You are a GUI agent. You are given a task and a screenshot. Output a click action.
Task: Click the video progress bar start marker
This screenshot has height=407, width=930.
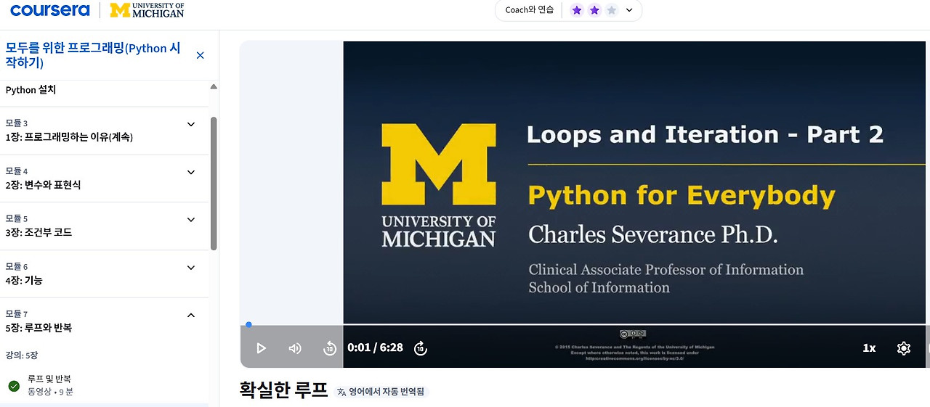click(x=248, y=324)
